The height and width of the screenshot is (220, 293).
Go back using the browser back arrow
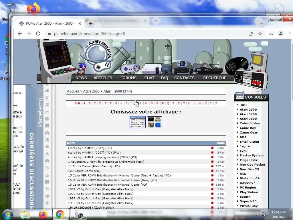(x=20, y=34)
